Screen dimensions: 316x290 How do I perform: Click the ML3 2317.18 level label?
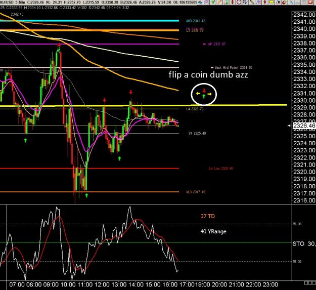coord(196,192)
